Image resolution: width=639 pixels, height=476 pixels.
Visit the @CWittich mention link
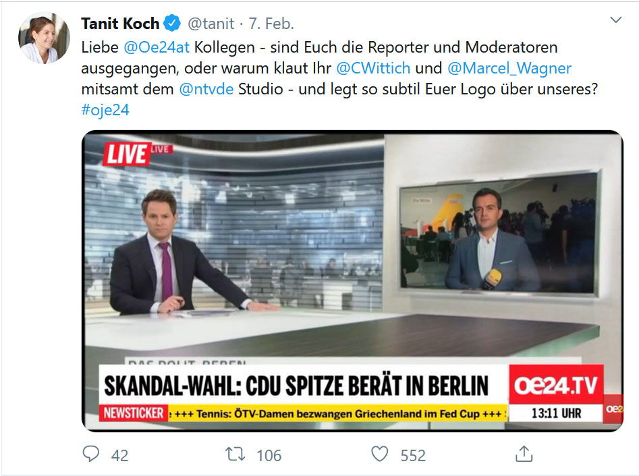373,68
